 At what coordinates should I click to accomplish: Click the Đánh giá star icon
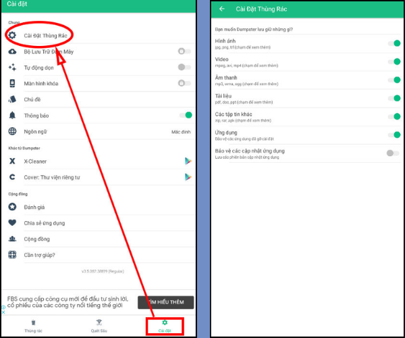(12, 207)
